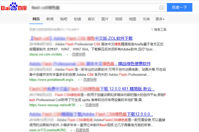This screenshot has width=199, height=132.
Task: Open the 视频 tab
Action: [x=118, y=19]
